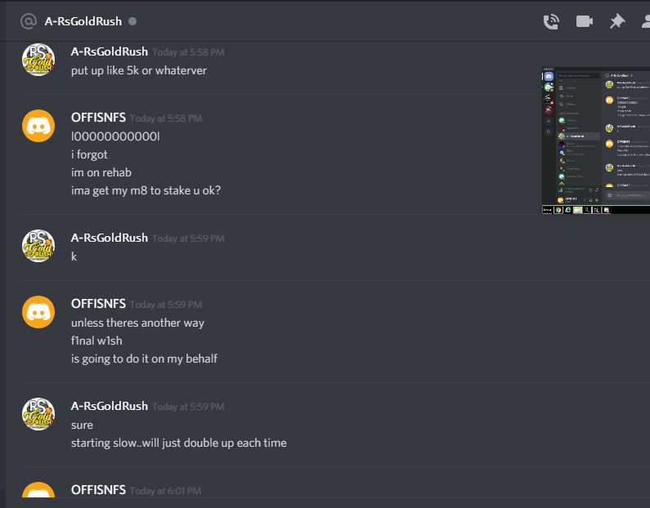The height and width of the screenshot is (508, 650).
Task: Click OFFISNFS username at 6:01 PM message
Action: tap(98, 490)
